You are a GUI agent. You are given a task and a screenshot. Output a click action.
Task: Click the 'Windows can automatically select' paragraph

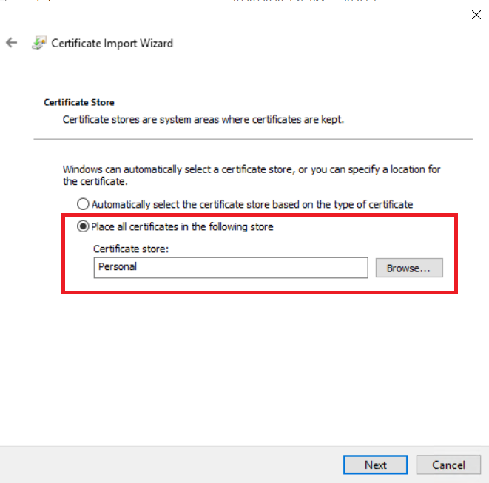[x=252, y=175]
